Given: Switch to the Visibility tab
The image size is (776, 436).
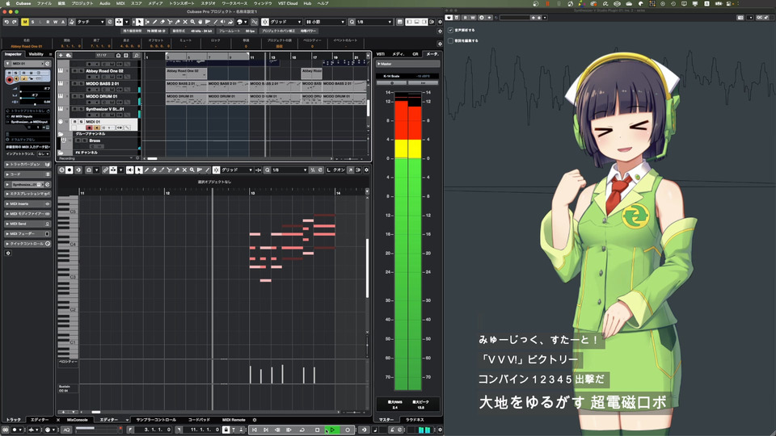Looking at the screenshot, I should (x=36, y=54).
